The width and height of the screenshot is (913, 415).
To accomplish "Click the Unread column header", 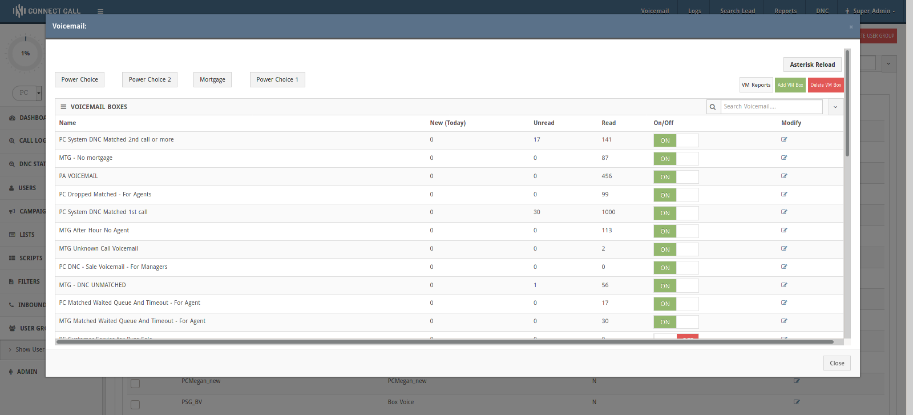I will pyautogui.click(x=544, y=123).
